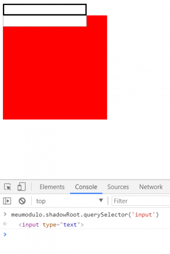Select the inspect element picker icon
170x254 pixels.
(x=8, y=187)
